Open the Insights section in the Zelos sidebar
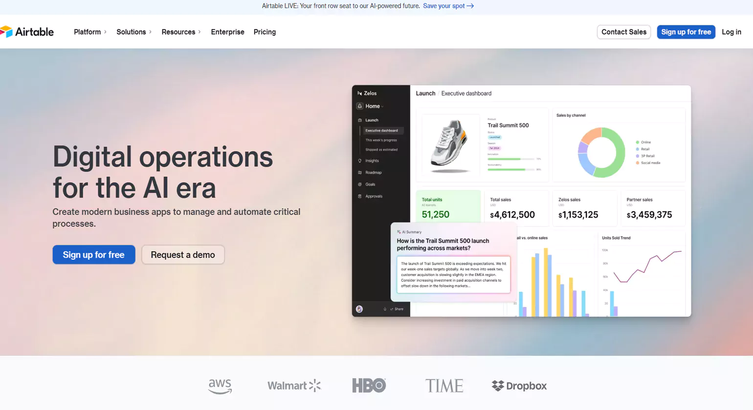The height and width of the screenshot is (410, 753). pos(373,161)
